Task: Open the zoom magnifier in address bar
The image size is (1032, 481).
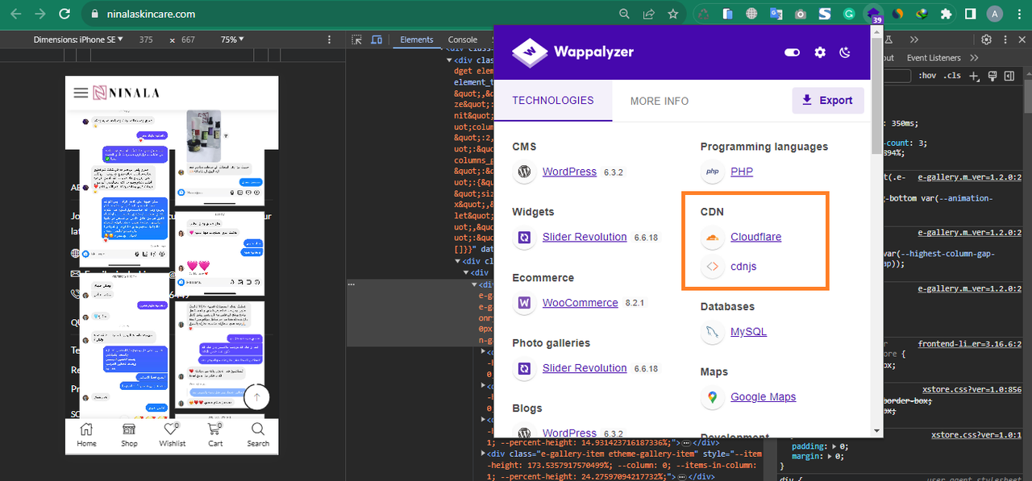Action: tap(624, 14)
